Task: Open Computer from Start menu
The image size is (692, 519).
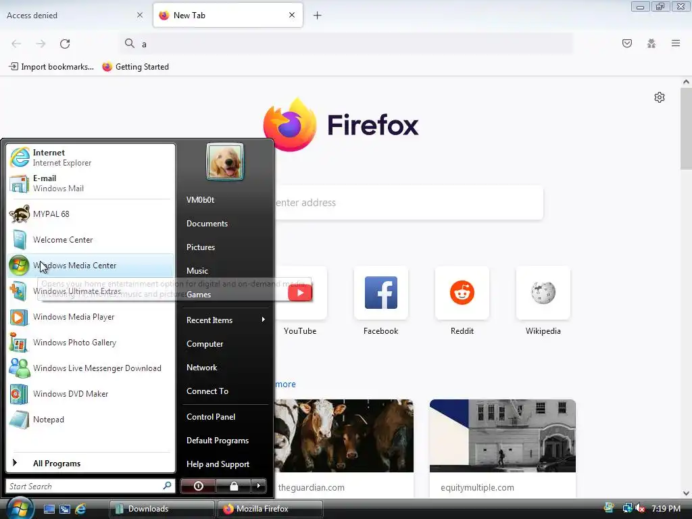Action: (x=225, y=344)
